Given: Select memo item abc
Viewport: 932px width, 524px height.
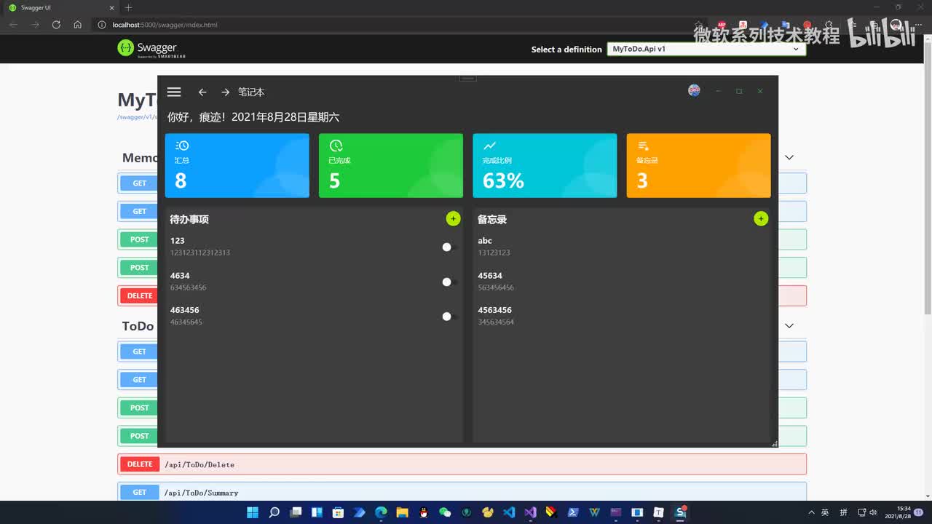Looking at the screenshot, I should pyautogui.click(x=621, y=246).
